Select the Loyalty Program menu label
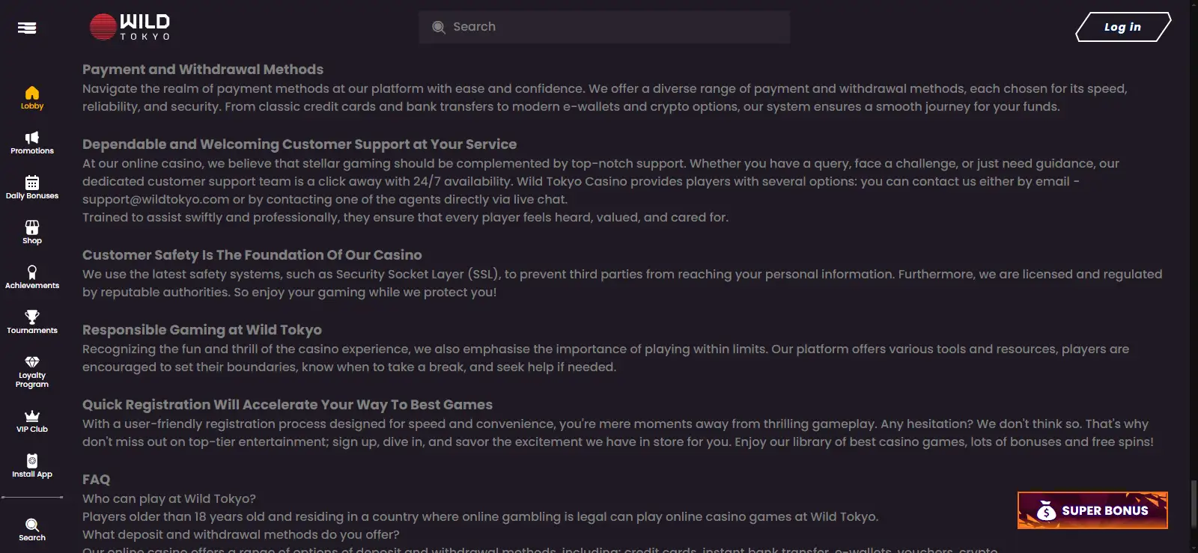The height and width of the screenshot is (553, 1198). pyautogui.click(x=32, y=380)
